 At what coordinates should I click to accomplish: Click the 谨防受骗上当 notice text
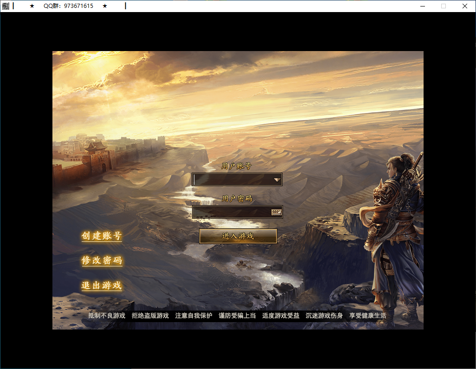pyautogui.click(x=237, y=316)
